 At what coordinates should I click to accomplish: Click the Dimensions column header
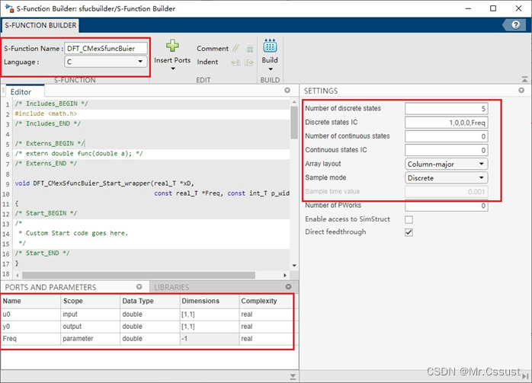coord(209,301)
